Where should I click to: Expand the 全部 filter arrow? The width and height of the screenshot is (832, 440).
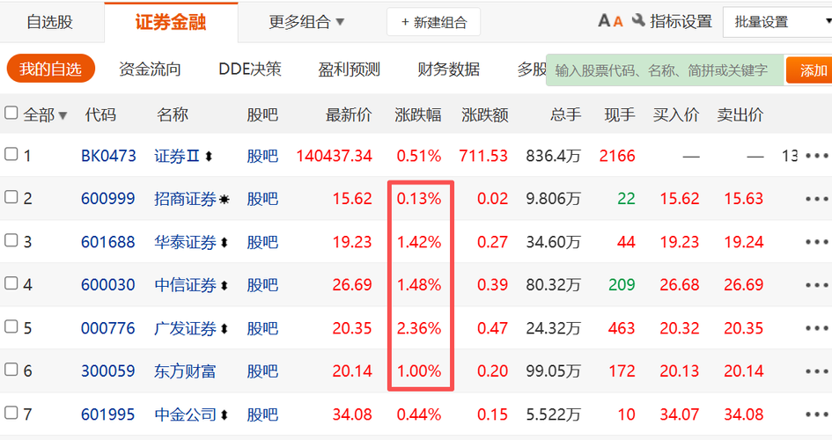pyautogui.click(x=63, y=115)
